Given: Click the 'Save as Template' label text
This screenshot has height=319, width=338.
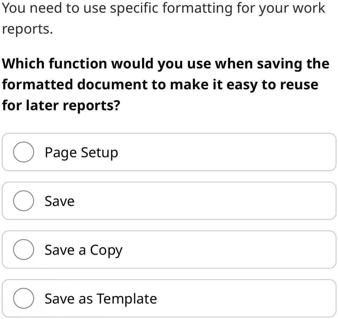Looking at the screenshot, I should click(101, 299).
